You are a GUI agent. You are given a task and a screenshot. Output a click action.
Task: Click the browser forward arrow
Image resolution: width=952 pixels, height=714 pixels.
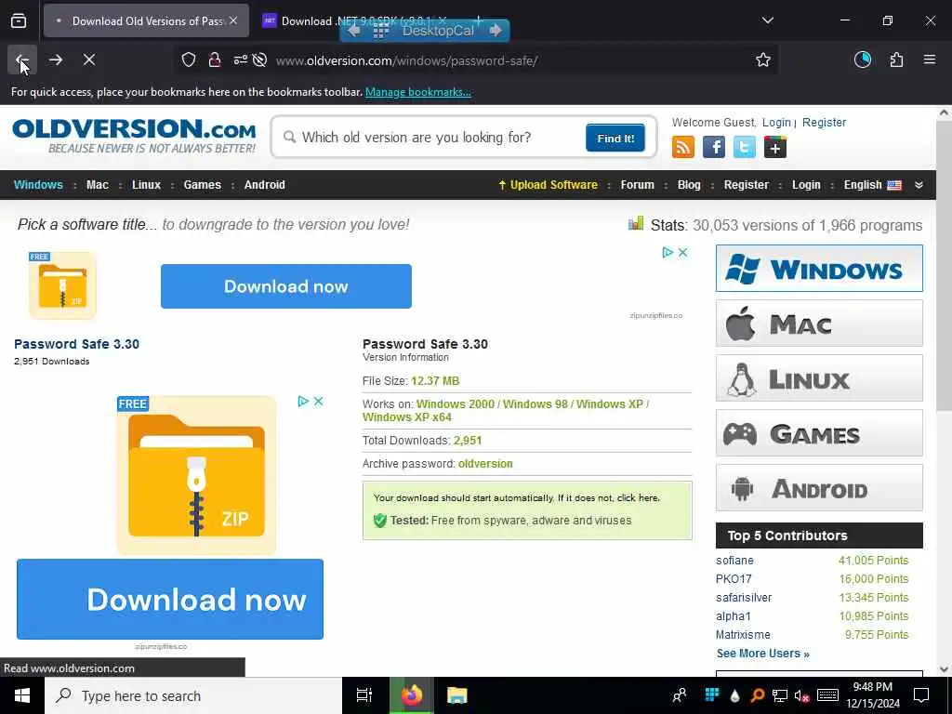click(x=55, y=60)
